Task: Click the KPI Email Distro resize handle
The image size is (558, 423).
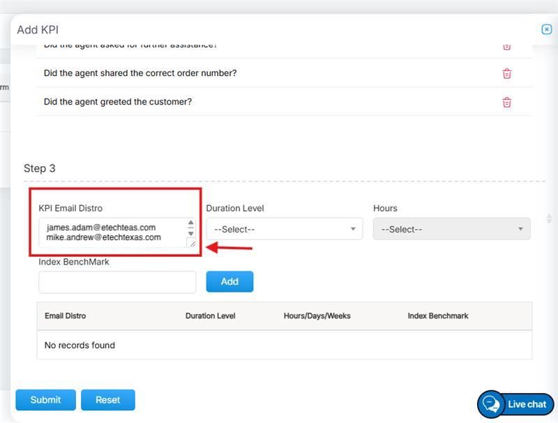Action: tap(191, 243)
